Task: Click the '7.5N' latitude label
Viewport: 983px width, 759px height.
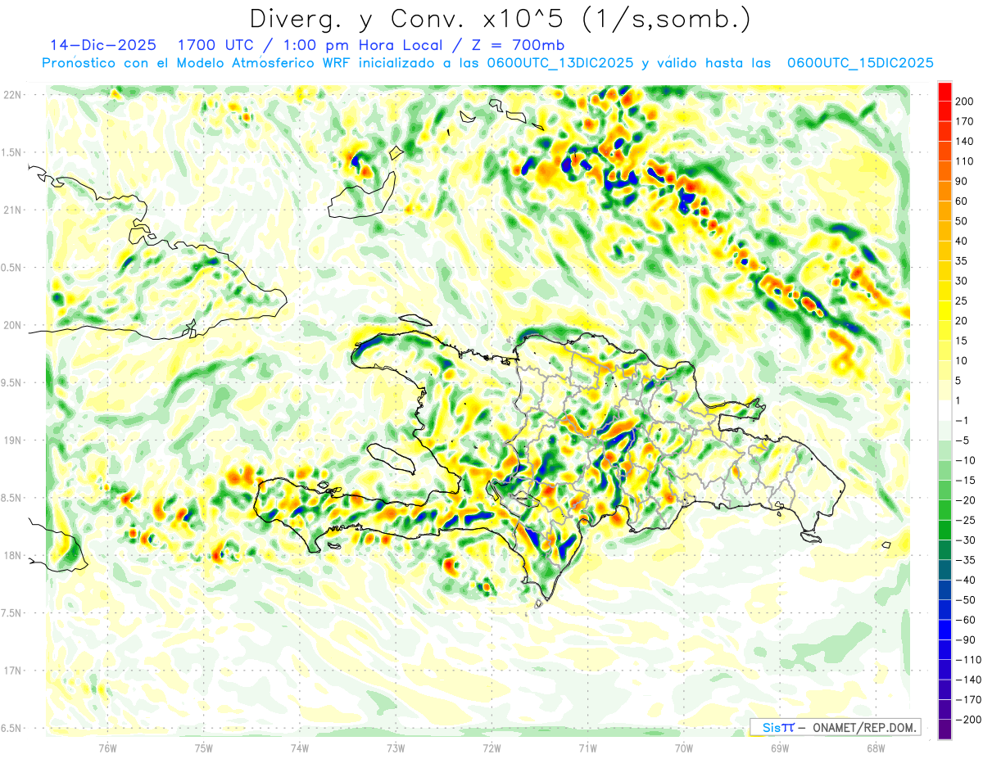Action: [x=11, y=612]
